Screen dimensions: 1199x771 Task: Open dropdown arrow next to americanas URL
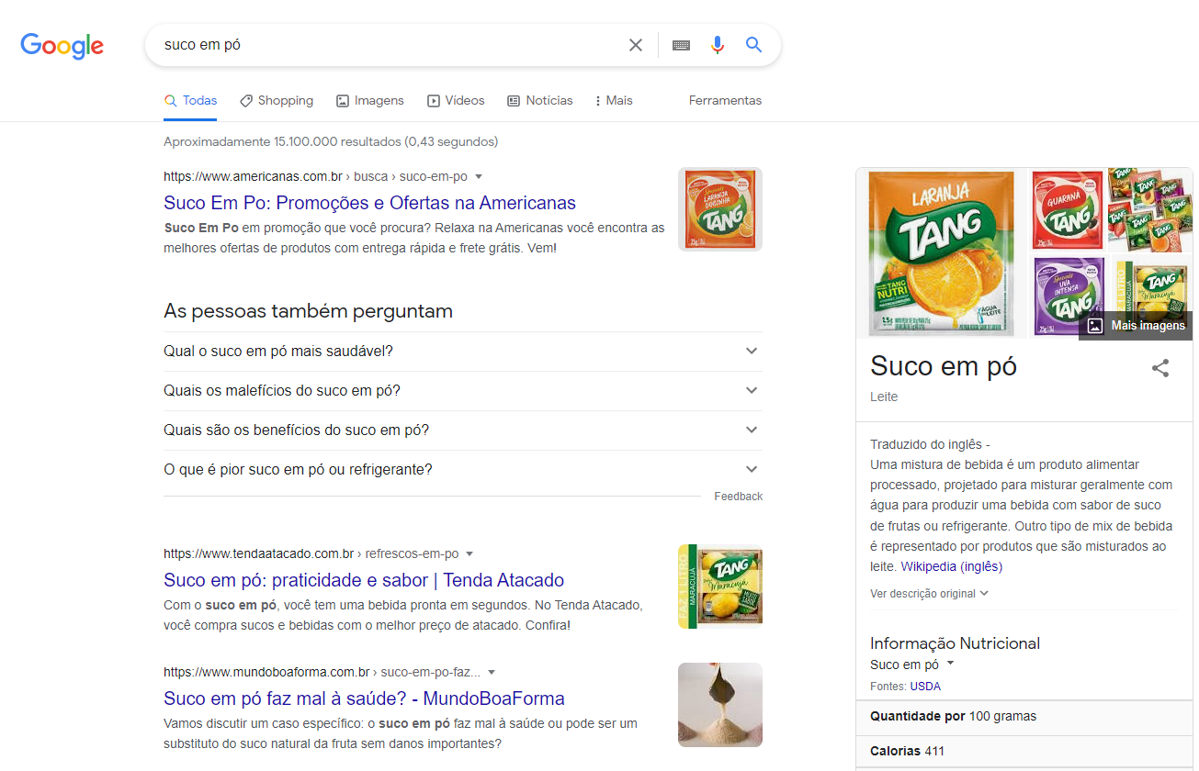tap(479, 176)
